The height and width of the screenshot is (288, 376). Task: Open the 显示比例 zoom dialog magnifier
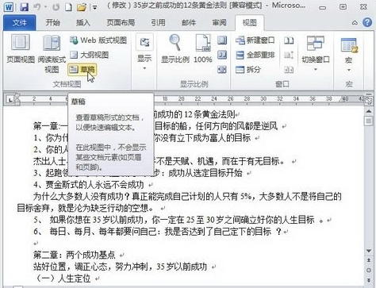(175, 49)
